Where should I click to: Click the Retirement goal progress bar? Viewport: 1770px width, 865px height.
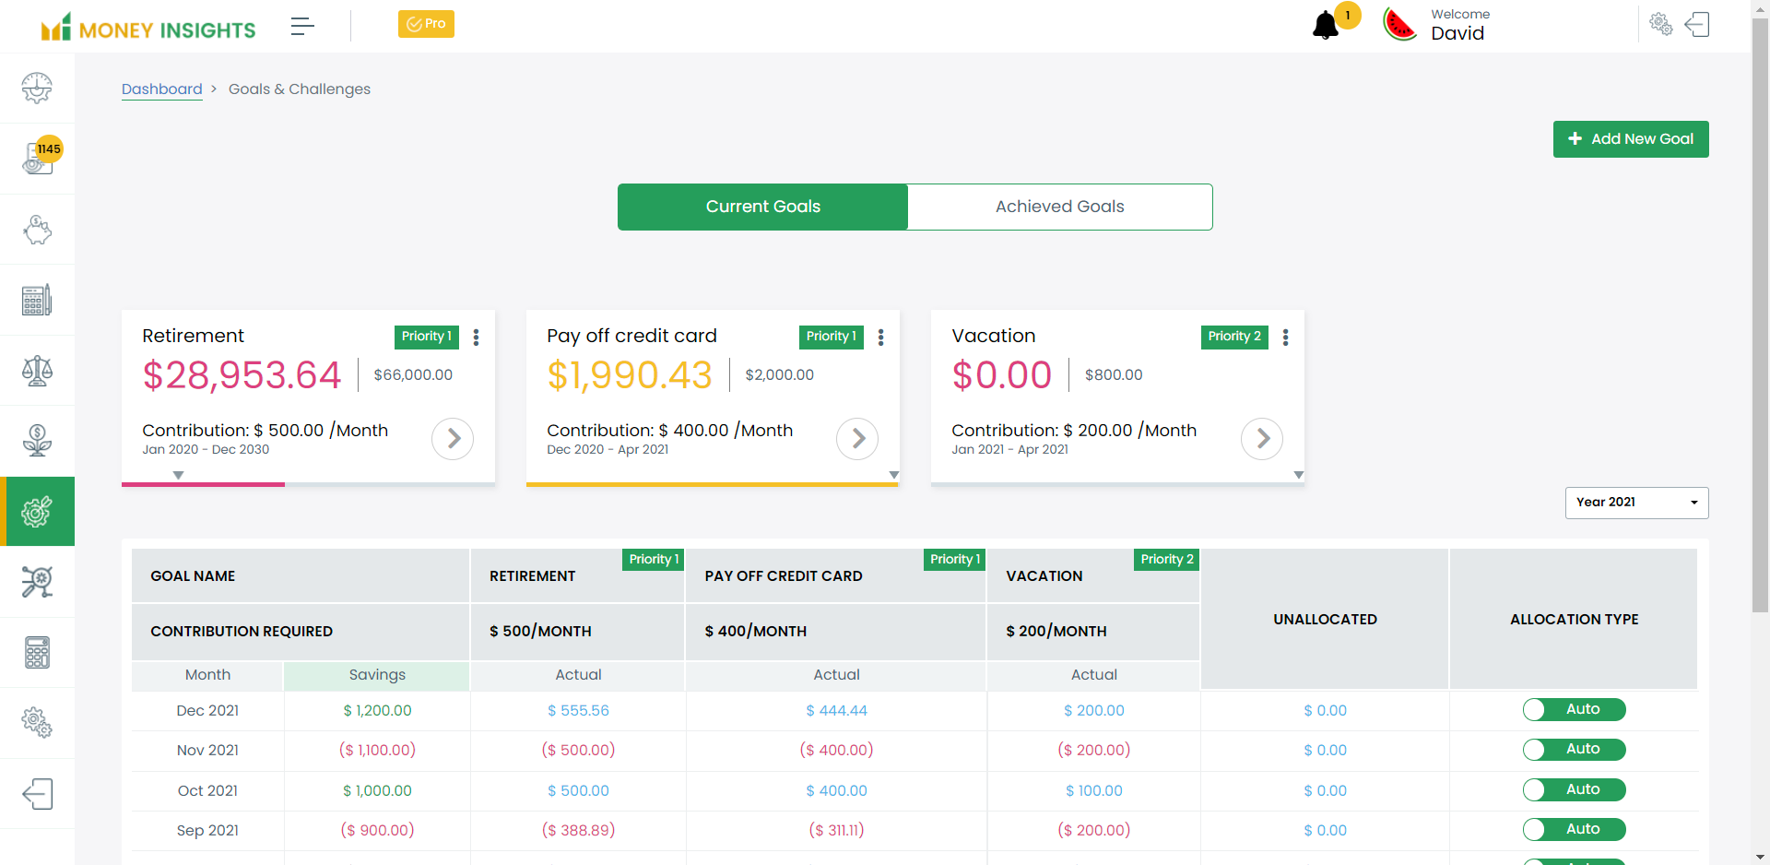pos(203,484)
